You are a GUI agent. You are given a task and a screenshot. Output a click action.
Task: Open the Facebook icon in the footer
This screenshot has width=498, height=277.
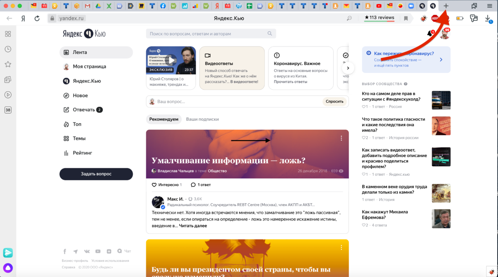click(65, 251)
